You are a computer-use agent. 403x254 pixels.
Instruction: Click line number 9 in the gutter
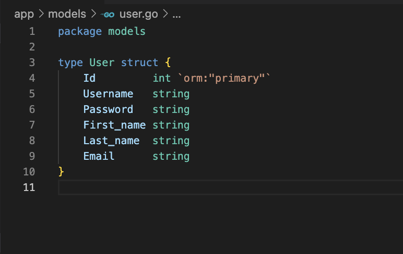click(x=32, y=156)
